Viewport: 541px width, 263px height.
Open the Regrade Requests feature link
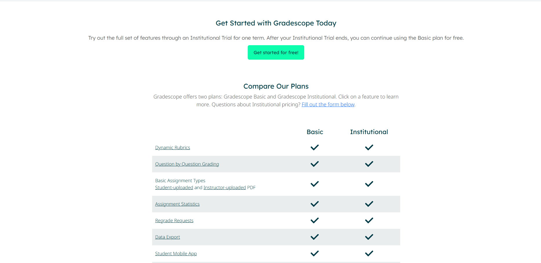click(174, 220)
